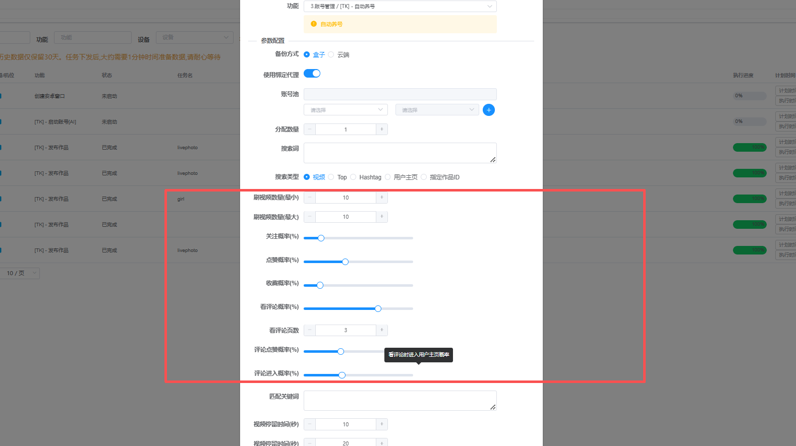The height and width of the screenshot is (446, 796).
Task: Click [TK] - 启动账号[AI] row text
Action: click(55, 122)
